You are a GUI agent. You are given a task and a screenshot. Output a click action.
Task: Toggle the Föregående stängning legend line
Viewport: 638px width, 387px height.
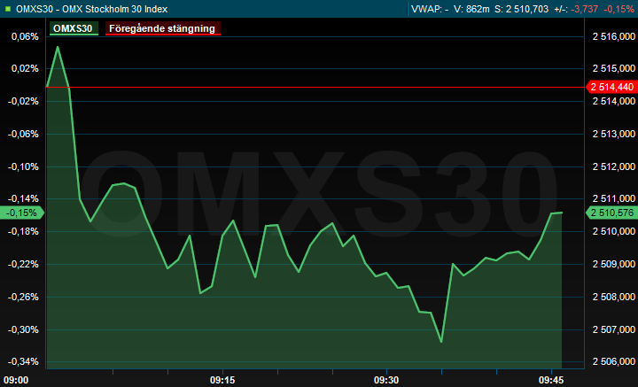pos(163,28)
